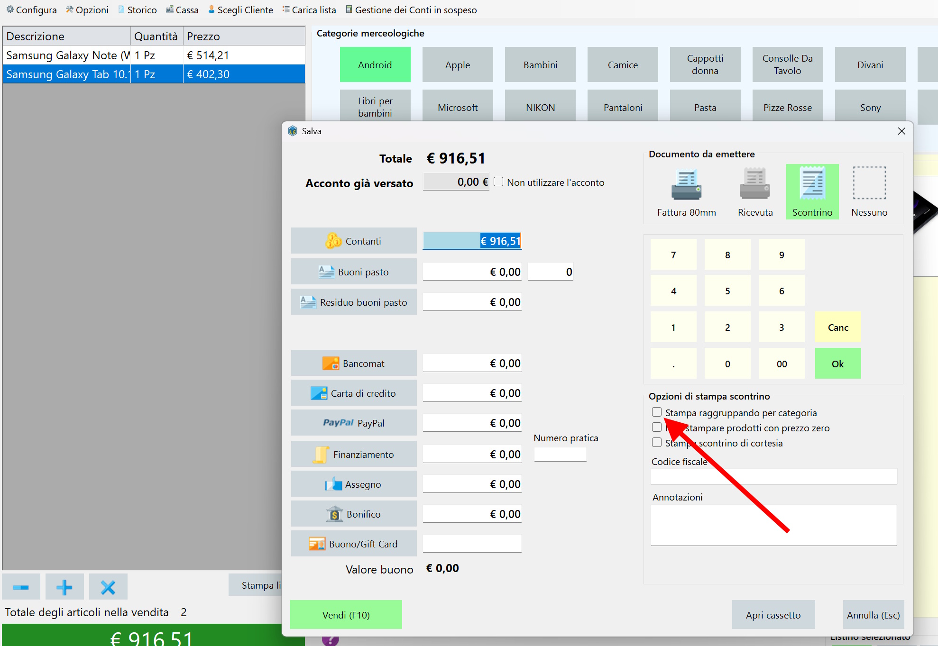This screenshot has width=938, height=646.
Task: Click the Descrizione column header
Action: pos(66,36)
